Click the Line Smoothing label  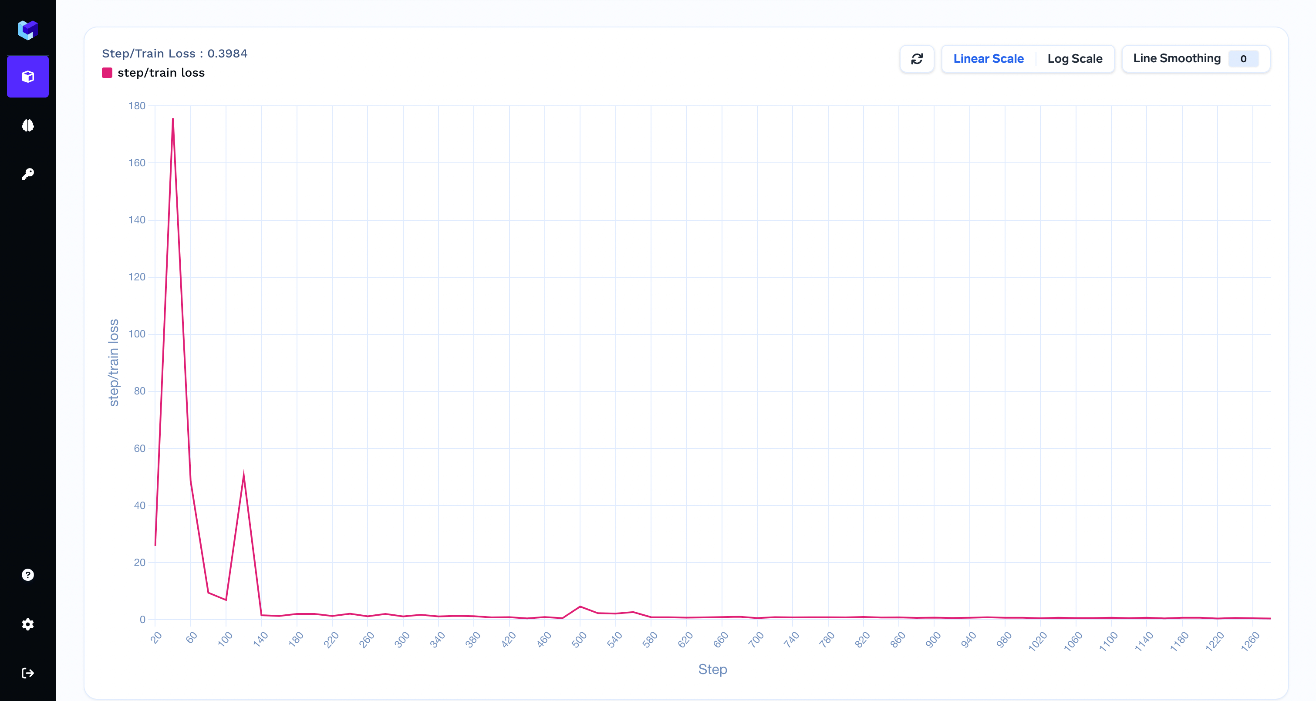(x=1177, y=58)
